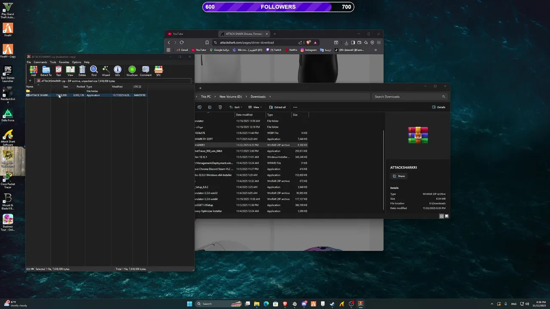Image resolution: width=550 pixels, height=309 pixels.
Task: Open the Help menu in WinRAR
Action: [87, 62]
